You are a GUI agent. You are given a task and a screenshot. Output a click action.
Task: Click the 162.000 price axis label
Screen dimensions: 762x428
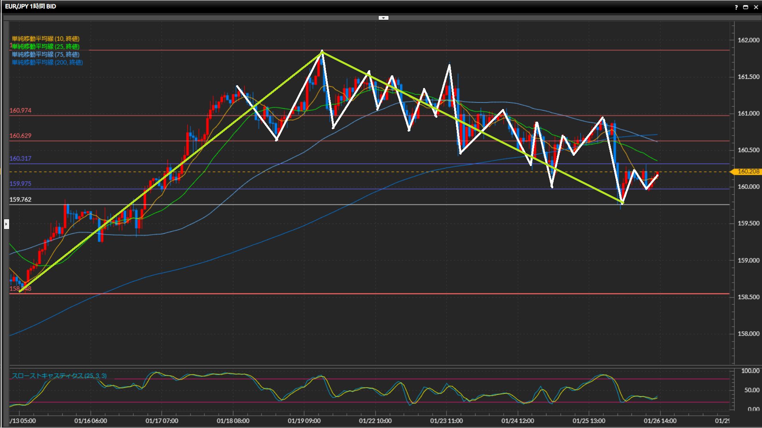click(x=748, y=40)
